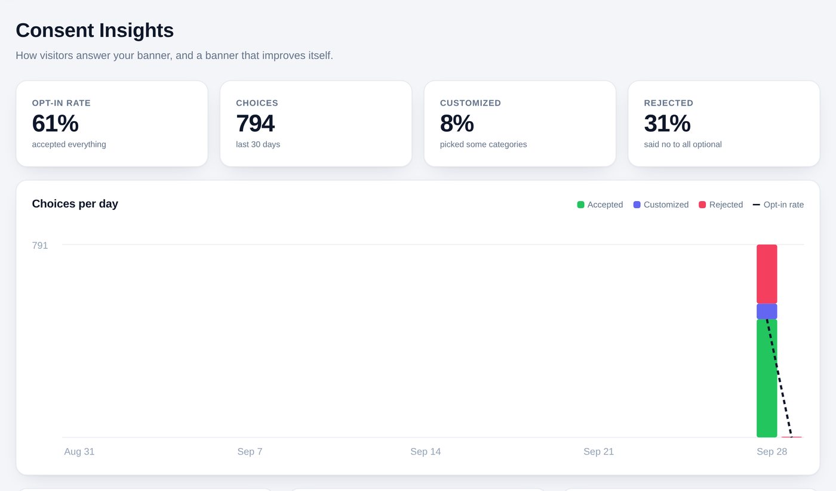Click the 791 y-axis value
Viewport: 836px width, 491px height.
click(x=40, y=245)
